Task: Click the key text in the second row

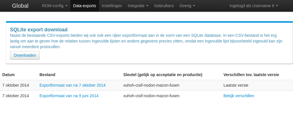Action: pos(151,96)
